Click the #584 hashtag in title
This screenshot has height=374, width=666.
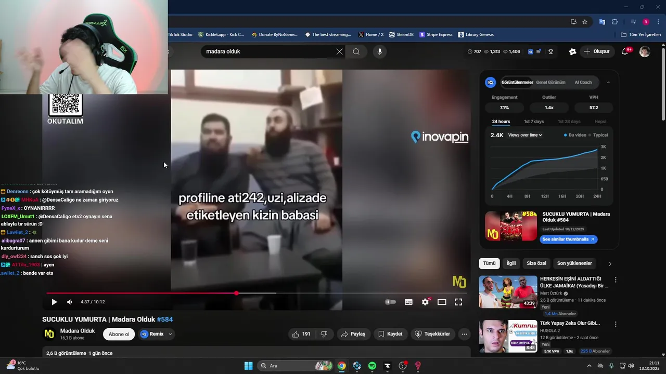165,319
